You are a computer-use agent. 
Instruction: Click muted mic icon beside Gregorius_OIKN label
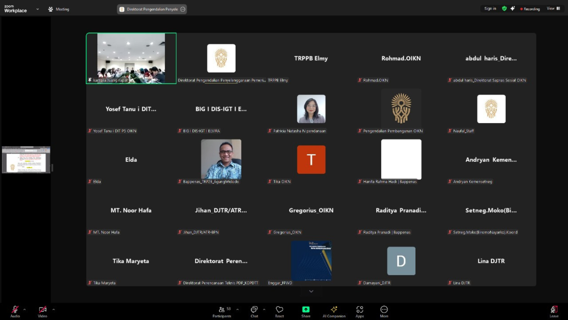(270, 232)
